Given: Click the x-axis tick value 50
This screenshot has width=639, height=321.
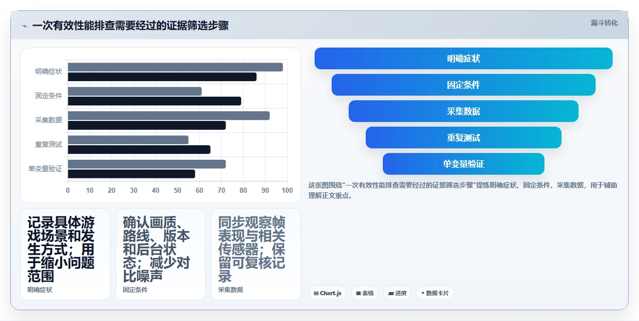Looking at the screenshot, I should [178, 191].
